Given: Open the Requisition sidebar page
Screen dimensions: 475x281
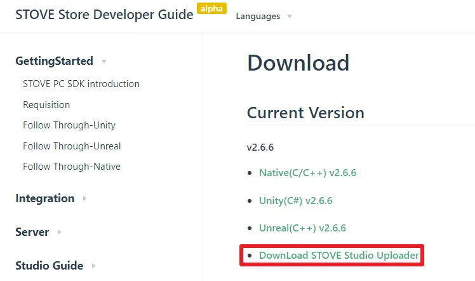Looking at the screenshot, I should tap(46, 104).
